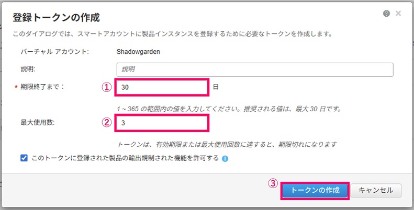The image size is (414, 210).
Task: Click the このトークンに登録された製品 checkbox label
Action: [125, 158]
